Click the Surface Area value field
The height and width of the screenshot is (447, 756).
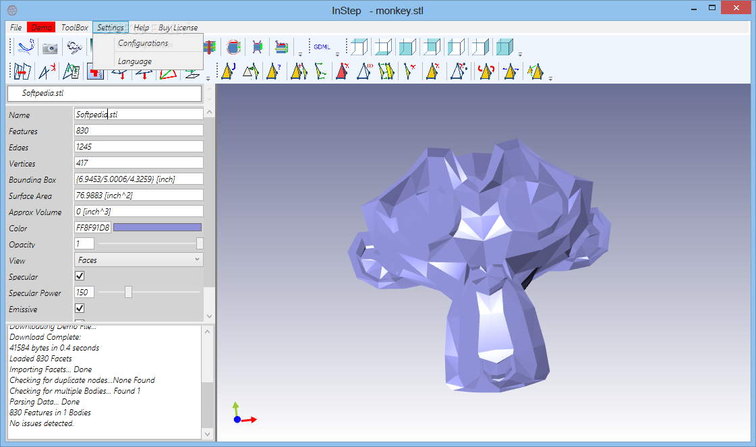[x=139, y=196]
